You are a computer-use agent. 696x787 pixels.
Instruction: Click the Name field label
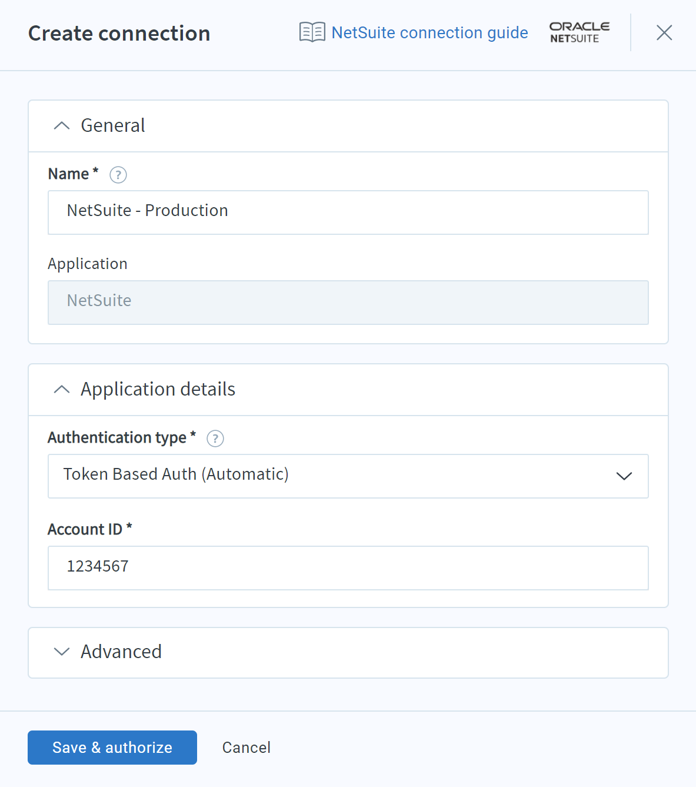[x=73, y=174]
